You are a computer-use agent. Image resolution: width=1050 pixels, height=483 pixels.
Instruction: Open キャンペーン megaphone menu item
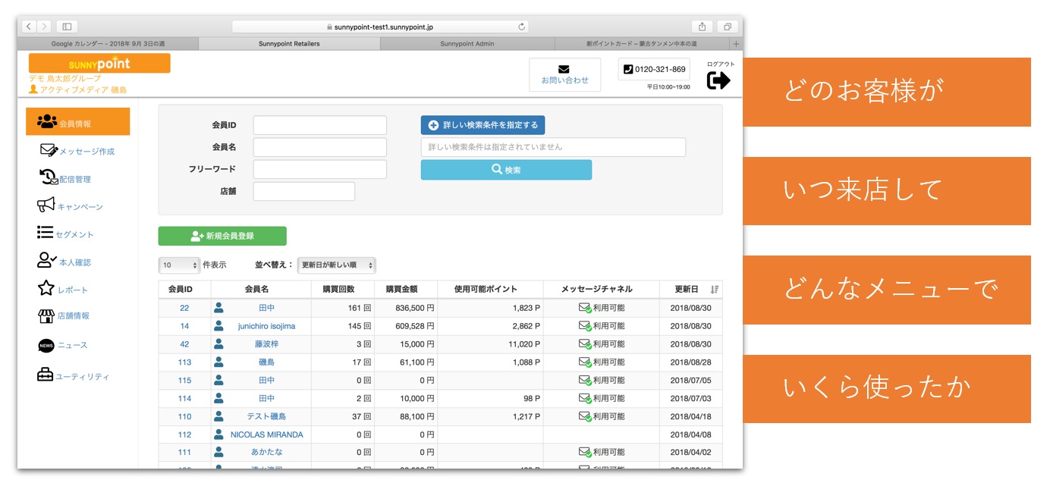coord(70,205)
